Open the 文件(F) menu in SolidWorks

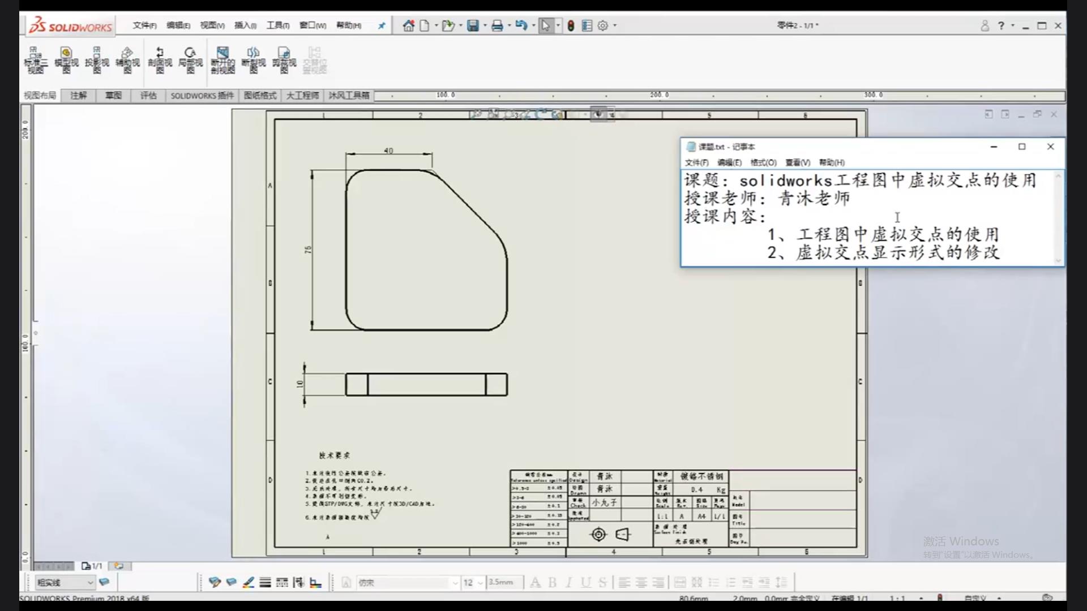click(x=144, y=25)
